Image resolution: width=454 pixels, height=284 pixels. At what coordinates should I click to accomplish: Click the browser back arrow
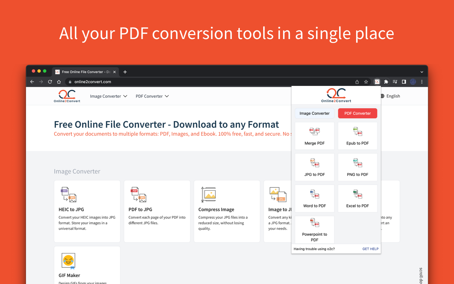[x=32, y=82]
